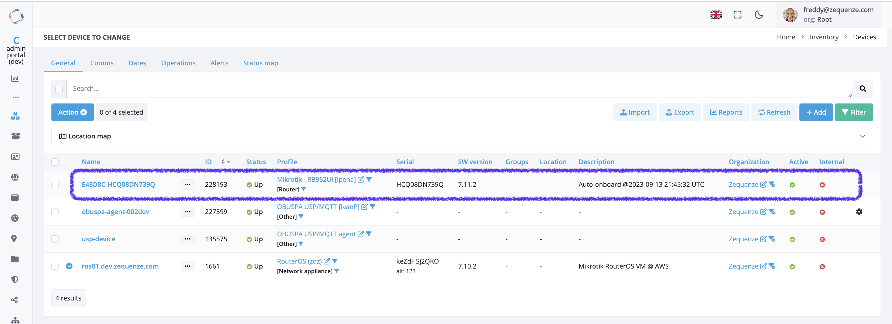Open the Status map tab
The width and height of the screenshot is (892, 324).
tap(260, 63)
